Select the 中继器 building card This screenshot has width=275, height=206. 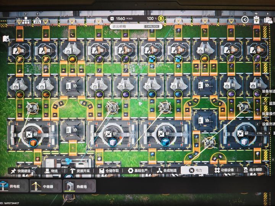[x=46, y=186]
